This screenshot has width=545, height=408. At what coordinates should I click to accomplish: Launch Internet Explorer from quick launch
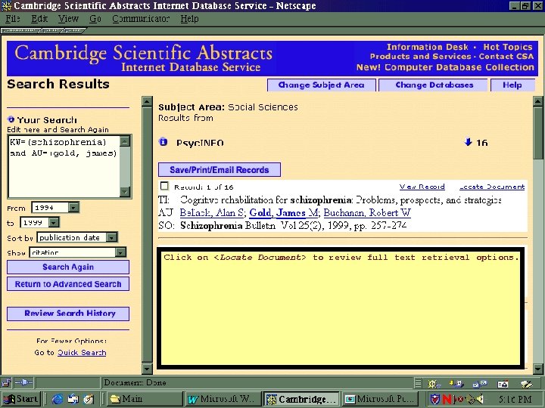tap(57, 400)
